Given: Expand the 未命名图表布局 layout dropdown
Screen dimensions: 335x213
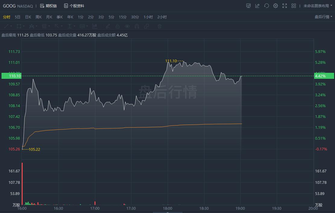Looking at the screenshot, I should [318, 6].
